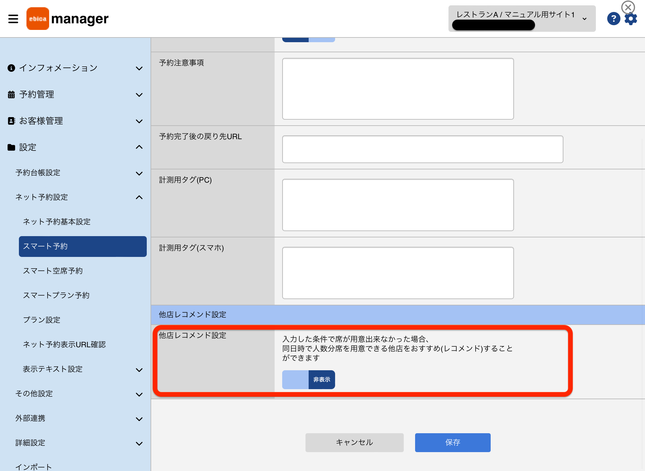Collapse the ネット予約設定 chevron

(139, 197)
